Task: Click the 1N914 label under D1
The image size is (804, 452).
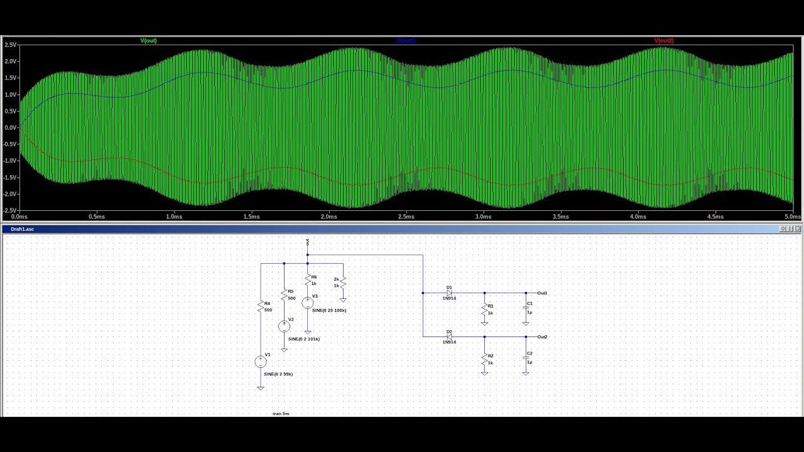Action: tap(449, 298)
